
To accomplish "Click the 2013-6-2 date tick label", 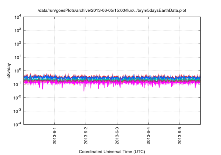I will (x=86, y=136).
